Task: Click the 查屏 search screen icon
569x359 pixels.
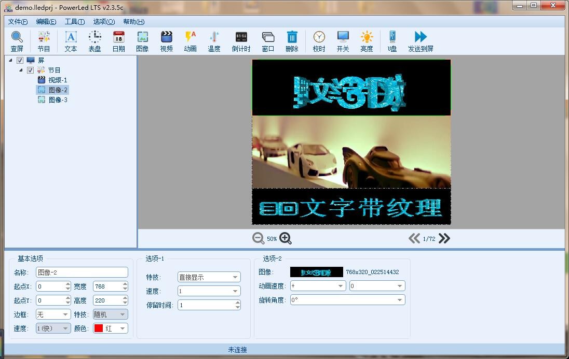Action: point(17,41)
